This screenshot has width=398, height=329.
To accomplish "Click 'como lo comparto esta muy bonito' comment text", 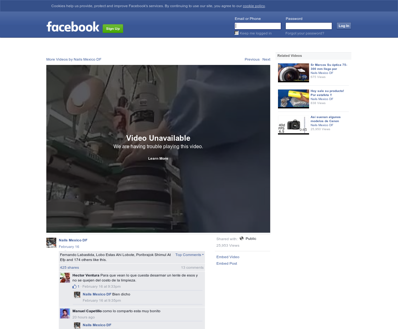I will pos(132,311).
